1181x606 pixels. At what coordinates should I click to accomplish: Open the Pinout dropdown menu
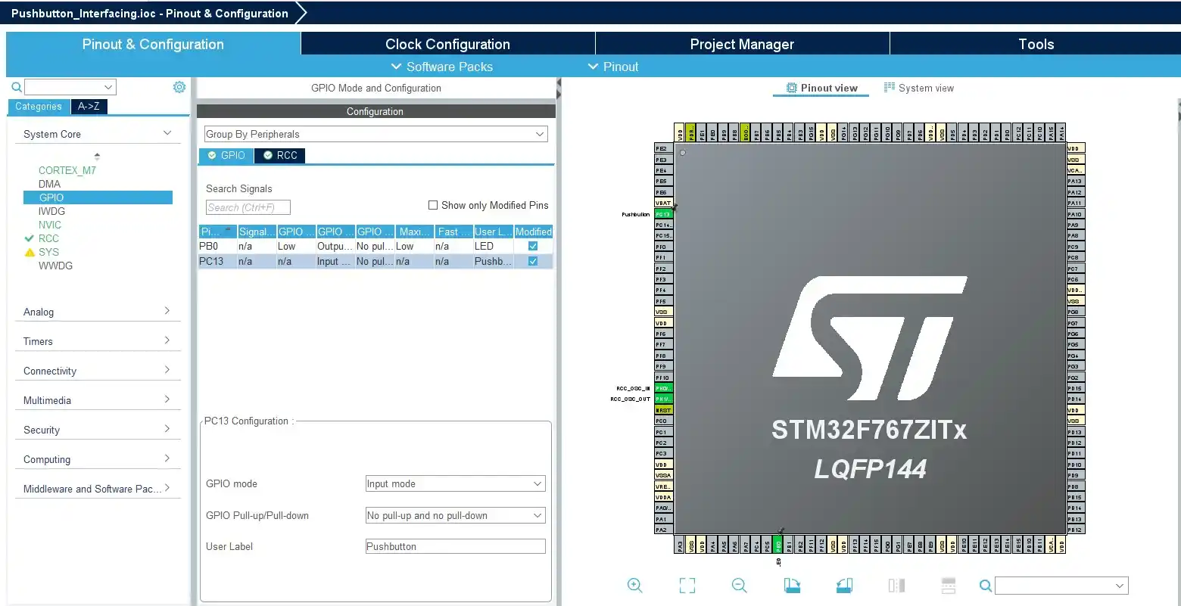pos(614,67)
